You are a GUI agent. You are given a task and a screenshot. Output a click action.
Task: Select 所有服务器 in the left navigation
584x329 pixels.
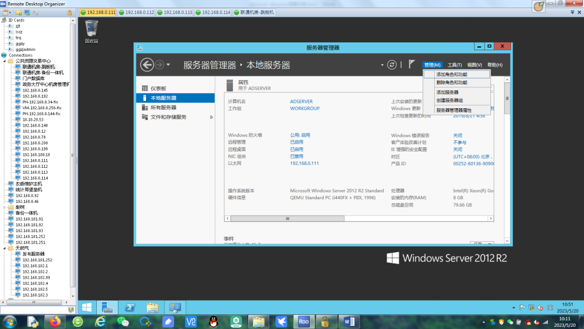coord(175,108)
